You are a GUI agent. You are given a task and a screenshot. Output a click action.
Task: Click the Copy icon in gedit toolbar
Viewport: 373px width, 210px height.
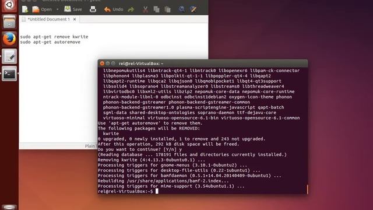pos(156,9)
